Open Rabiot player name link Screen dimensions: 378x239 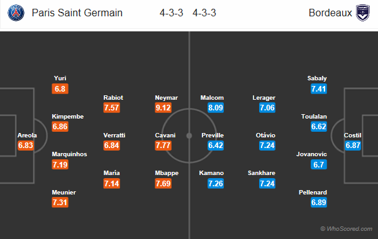[x=113, y=98]
